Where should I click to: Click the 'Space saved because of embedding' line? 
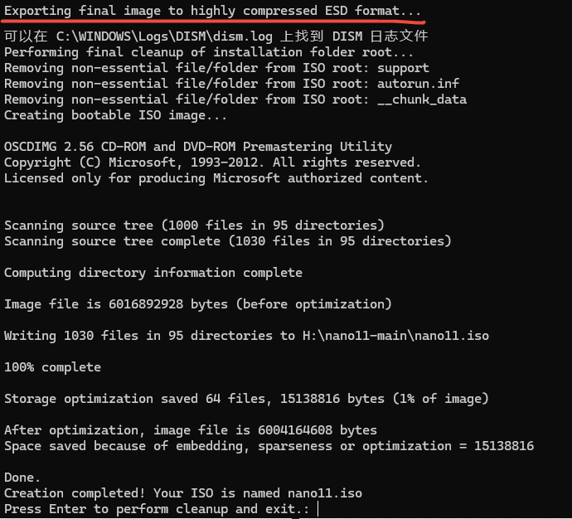coord(269,446)
